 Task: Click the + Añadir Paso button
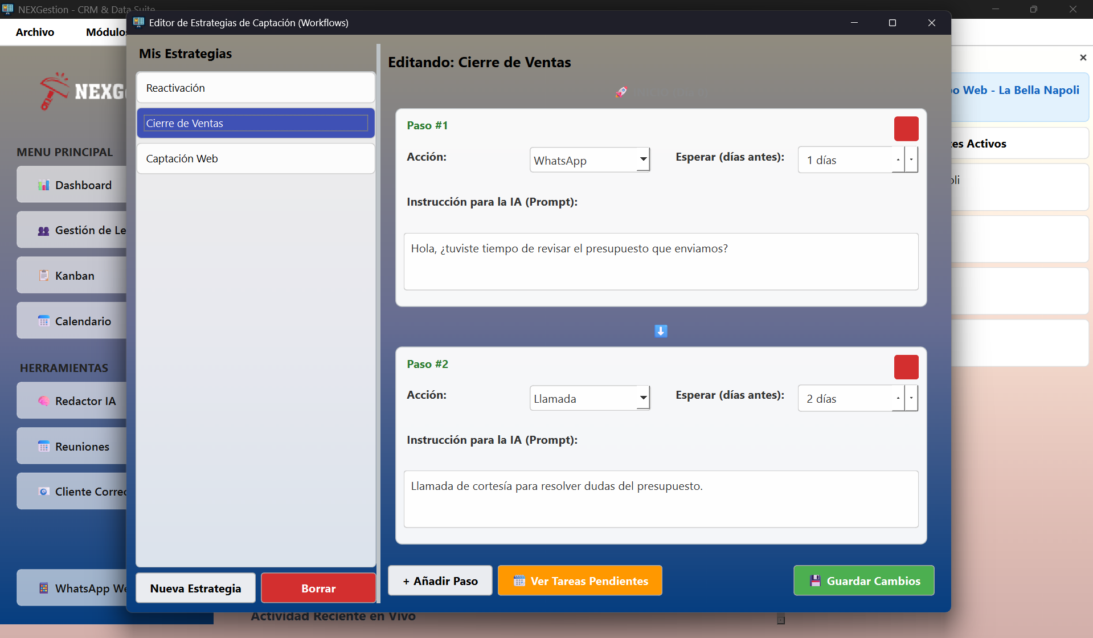(x=440, y=580)
